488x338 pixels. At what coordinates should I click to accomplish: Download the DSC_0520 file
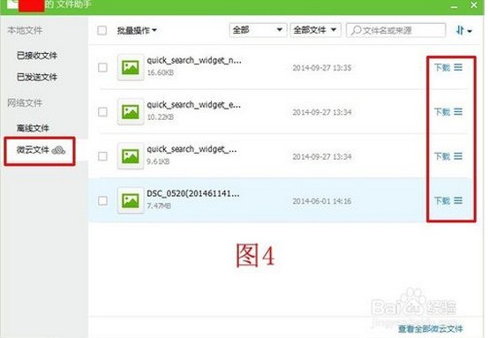(x=442, y=200)
